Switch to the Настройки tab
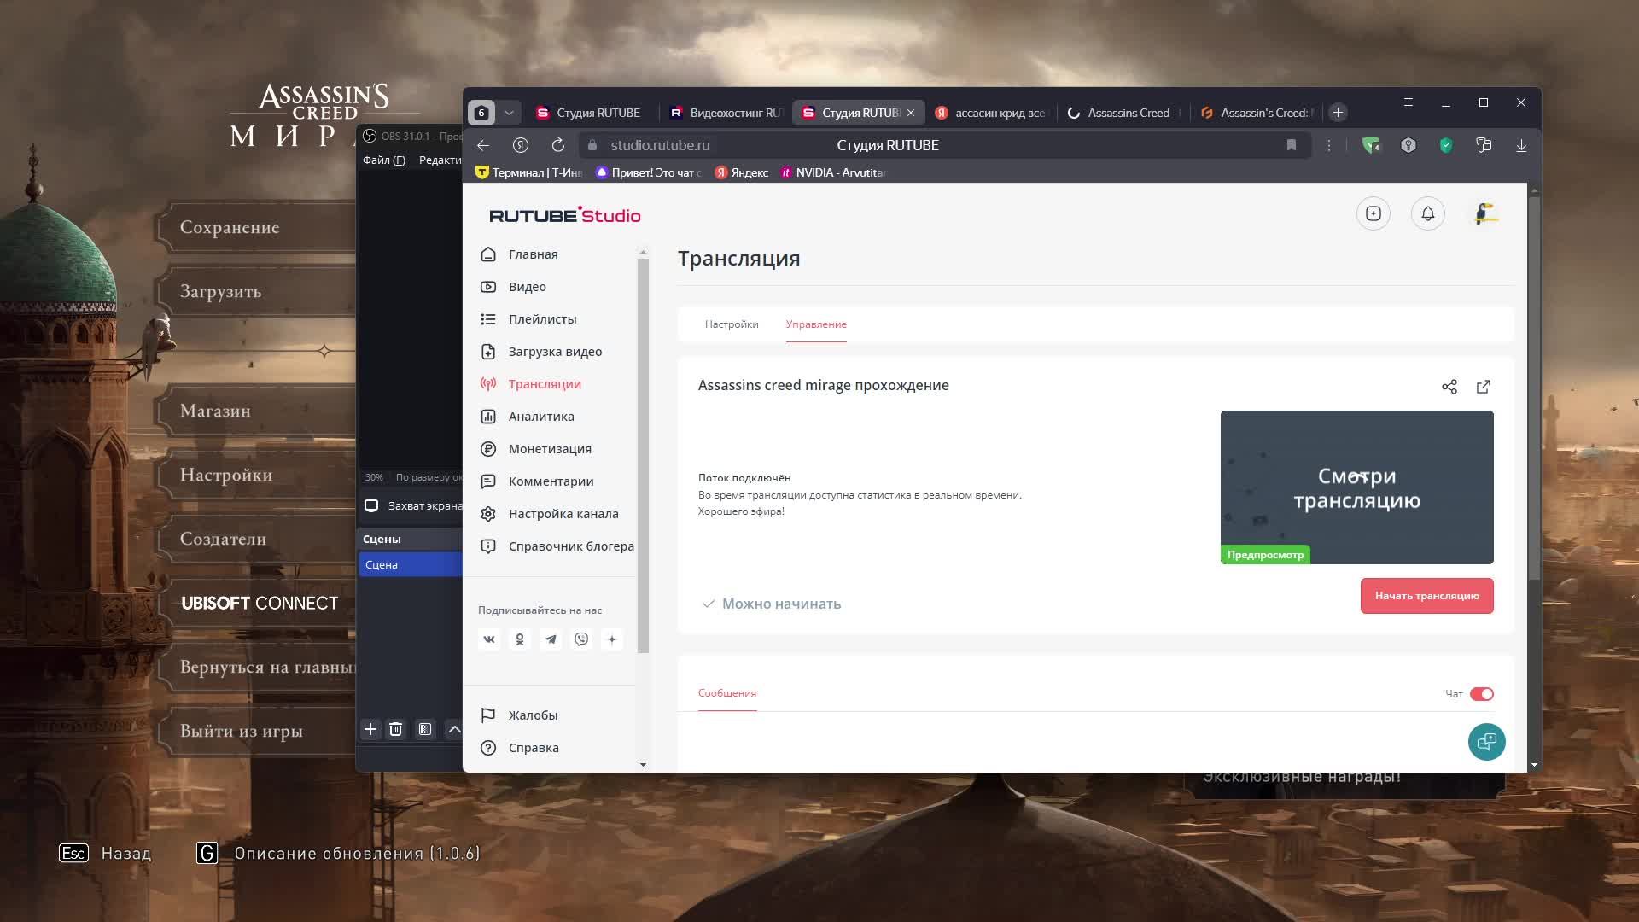The image size is (1639, 922). click(731, 324)
